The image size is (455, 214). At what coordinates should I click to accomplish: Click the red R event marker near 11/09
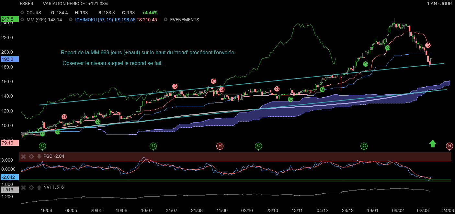(x=220, y=146)
